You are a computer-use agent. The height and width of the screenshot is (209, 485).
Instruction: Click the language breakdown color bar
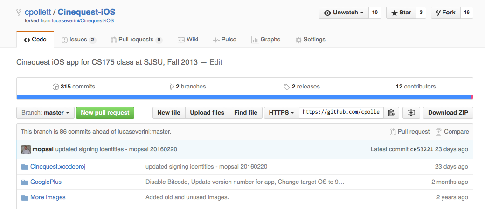(245, 97)
